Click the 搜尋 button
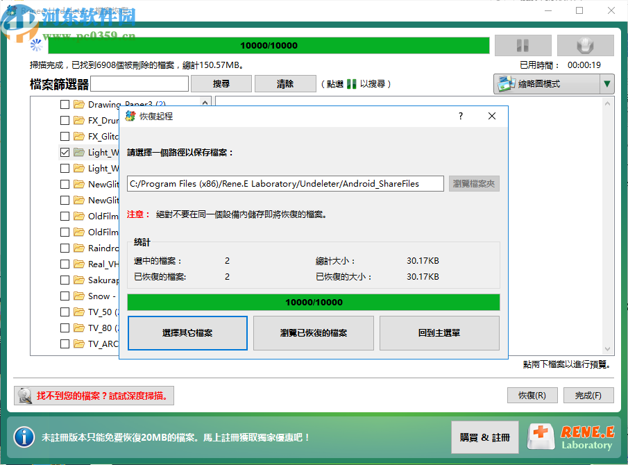Screen dimensions: 628x465 (x=221, y=84)
